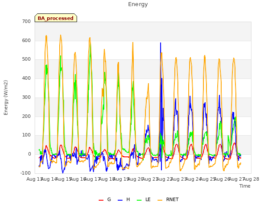Click the Energy chart title

tap(138, 4)
